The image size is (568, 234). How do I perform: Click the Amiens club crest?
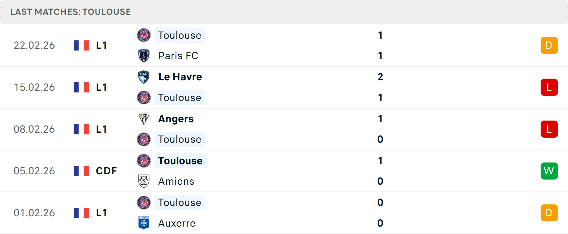point(144,181)
